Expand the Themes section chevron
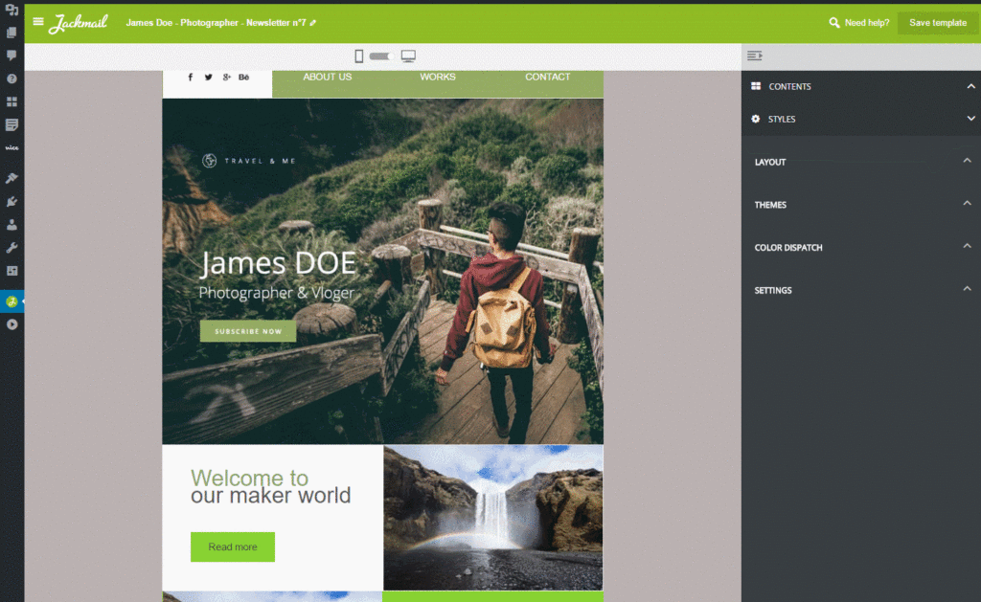 (x=968, y=203)
